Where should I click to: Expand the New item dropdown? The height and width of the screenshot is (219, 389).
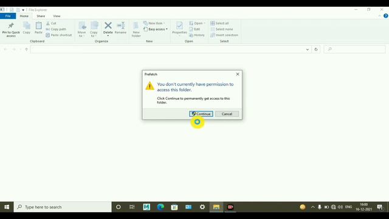(154, 23)
